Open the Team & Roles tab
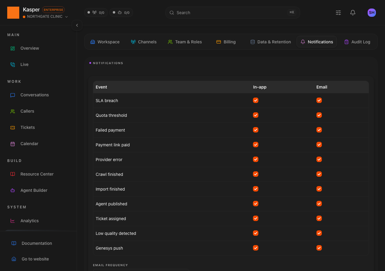 [x=185, y=42]
